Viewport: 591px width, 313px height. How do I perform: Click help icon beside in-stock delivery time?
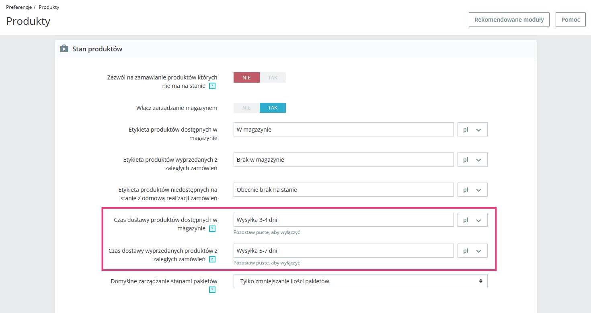[x=212, y=229]
